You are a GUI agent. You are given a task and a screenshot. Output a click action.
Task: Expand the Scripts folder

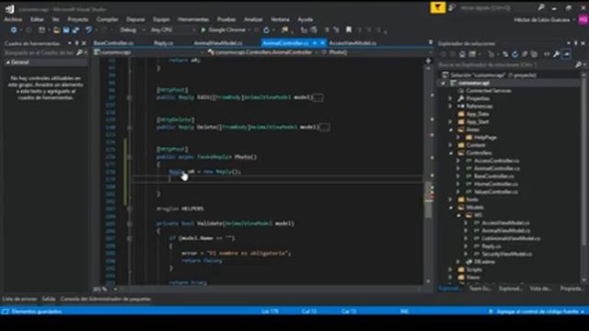pos(450,269)
